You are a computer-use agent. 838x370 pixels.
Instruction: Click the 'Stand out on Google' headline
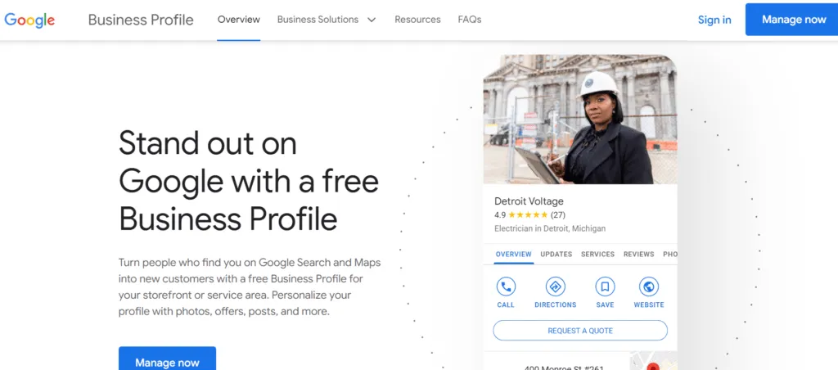pyautogui.click(x=249, y=181)
